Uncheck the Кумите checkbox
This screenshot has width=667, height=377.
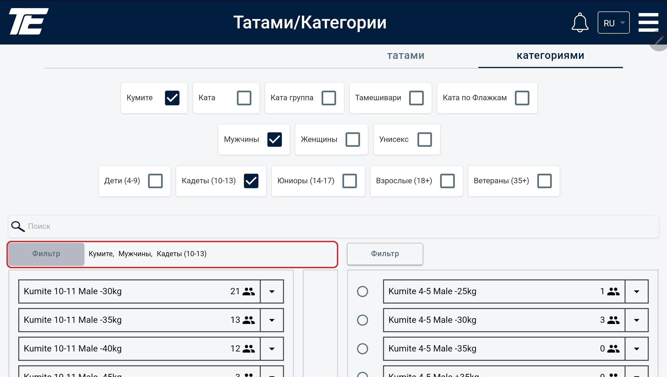[x=172, y=98]
